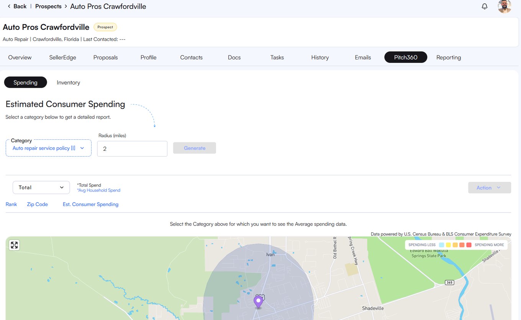Viewport: 521px width, 320px height.
Task: Click the Radius miles input field
Action: 132,149
